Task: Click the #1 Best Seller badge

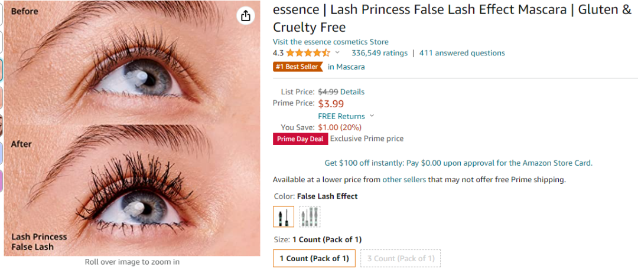Action: tap(298, 67)
